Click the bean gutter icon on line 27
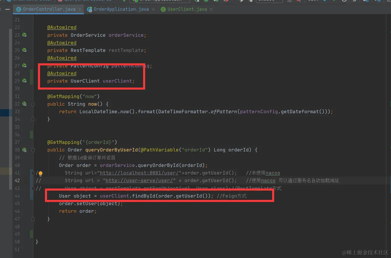This screenshot has height=258, width=391. [25, 66]
